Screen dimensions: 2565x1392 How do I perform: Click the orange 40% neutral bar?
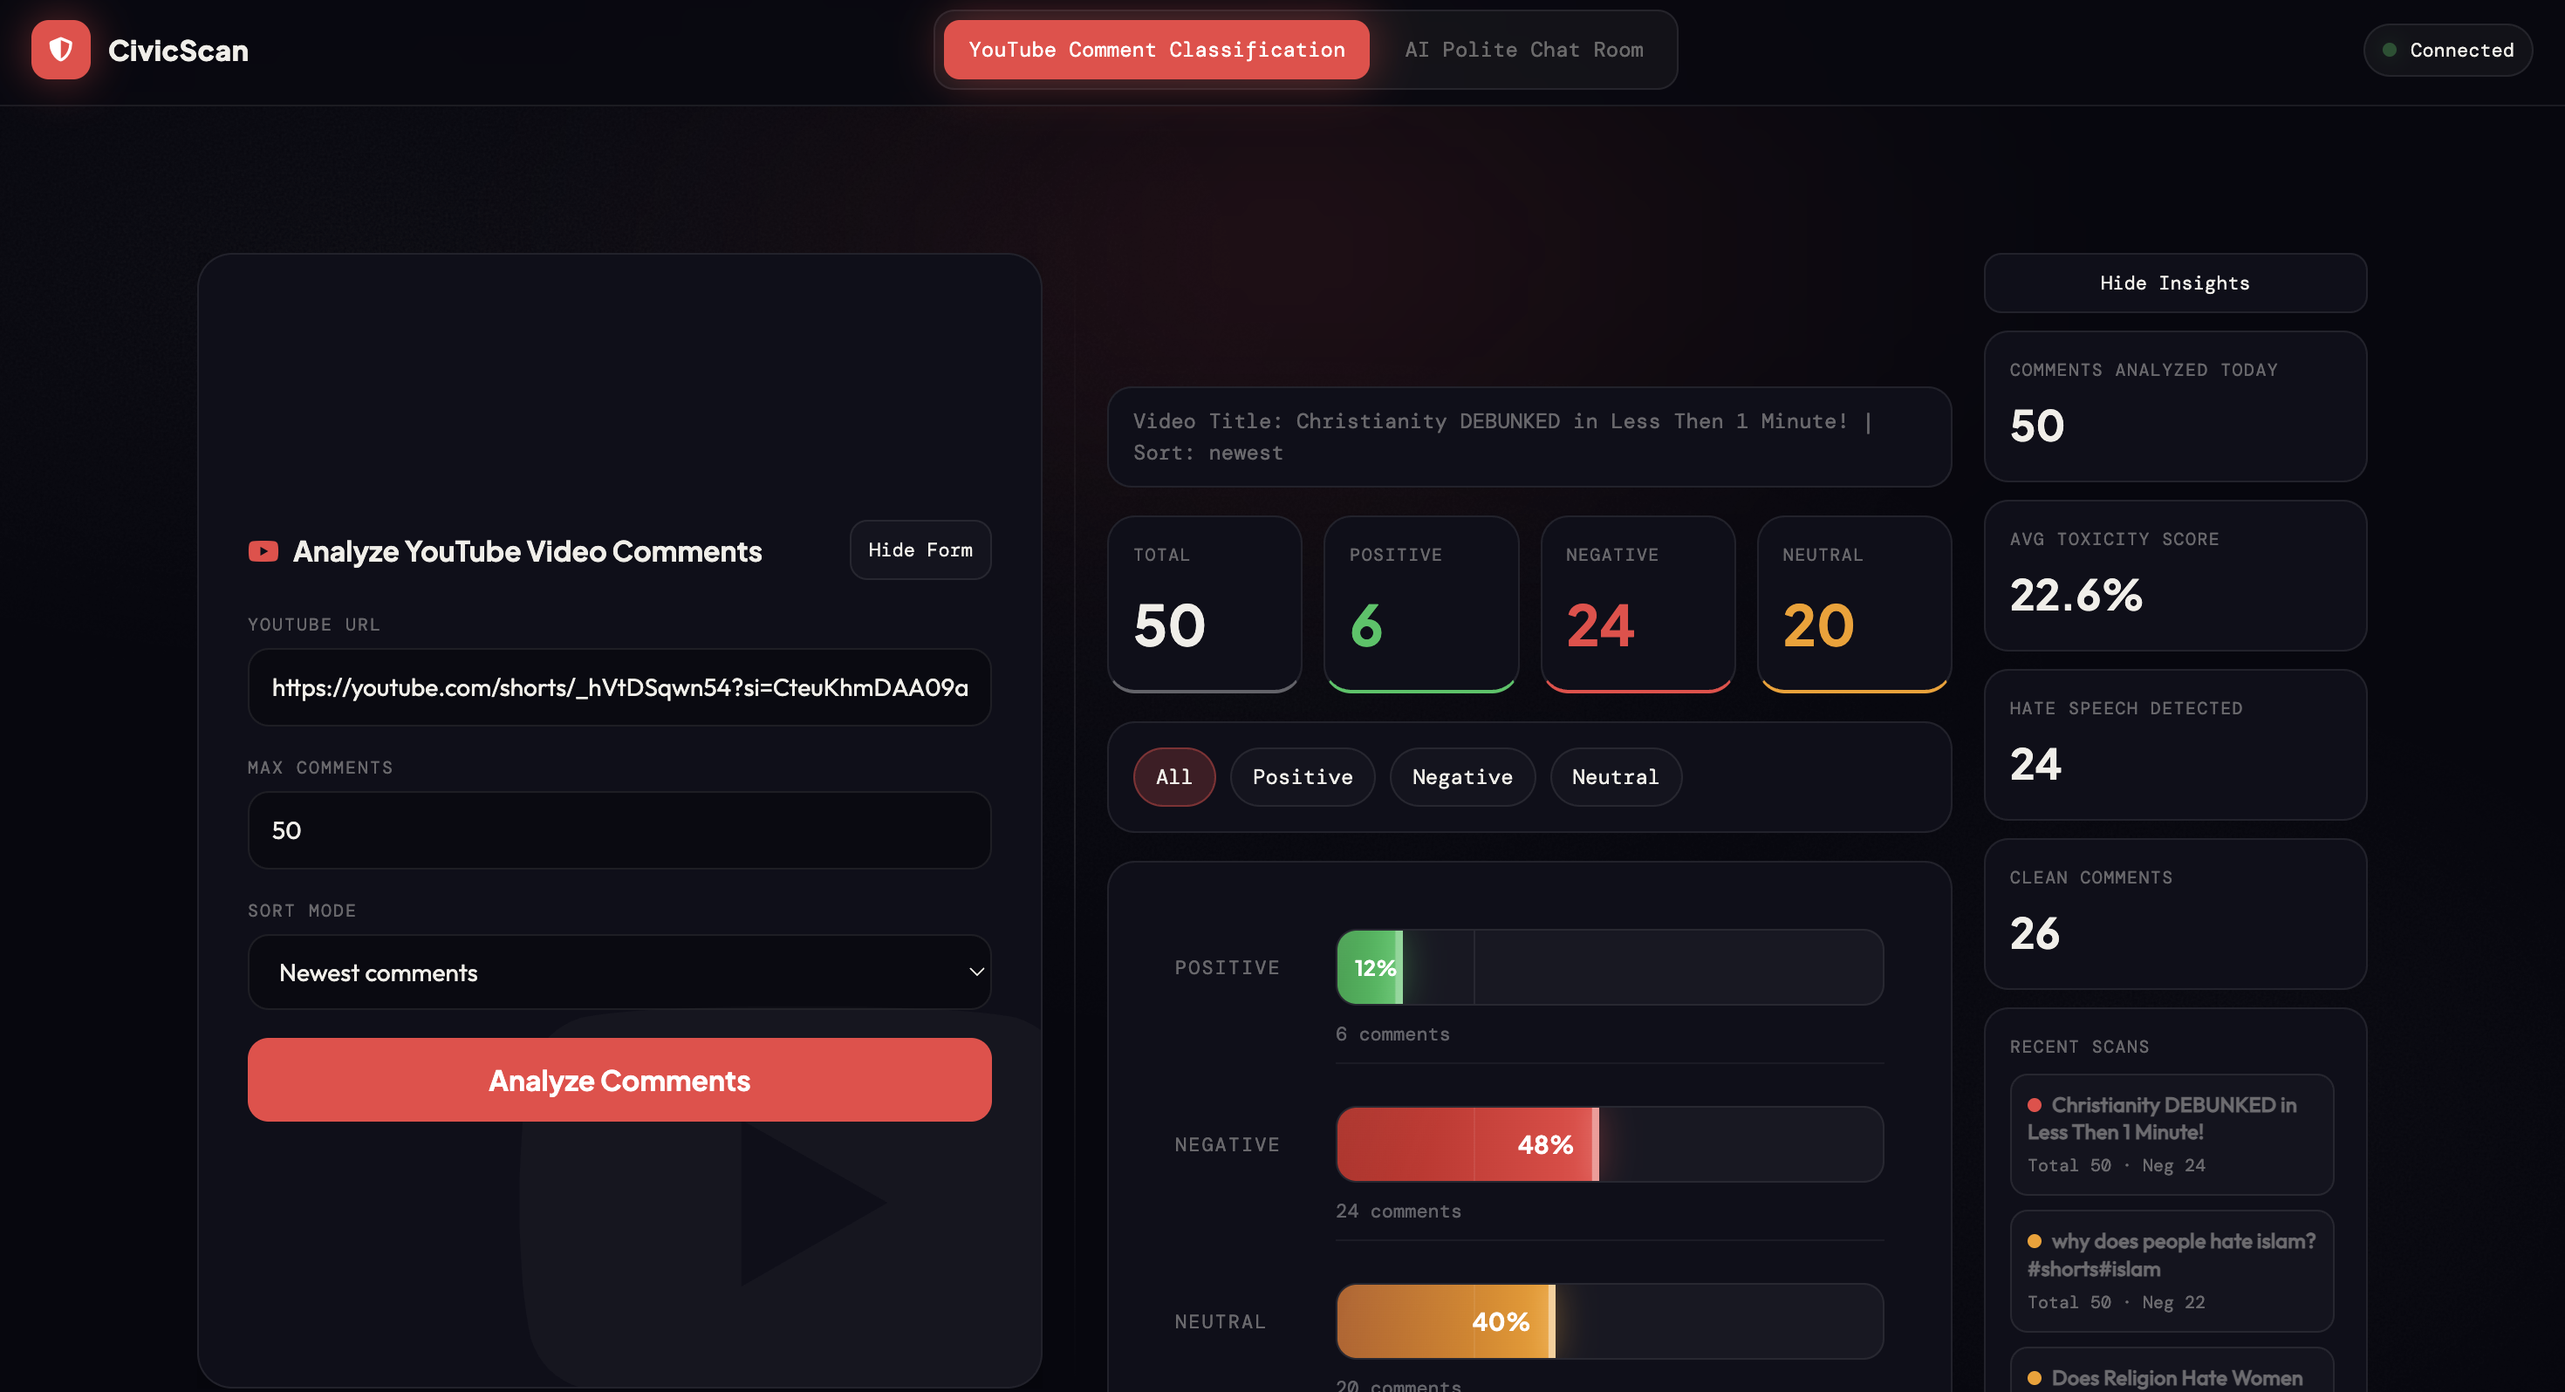coord(1445,1321)
